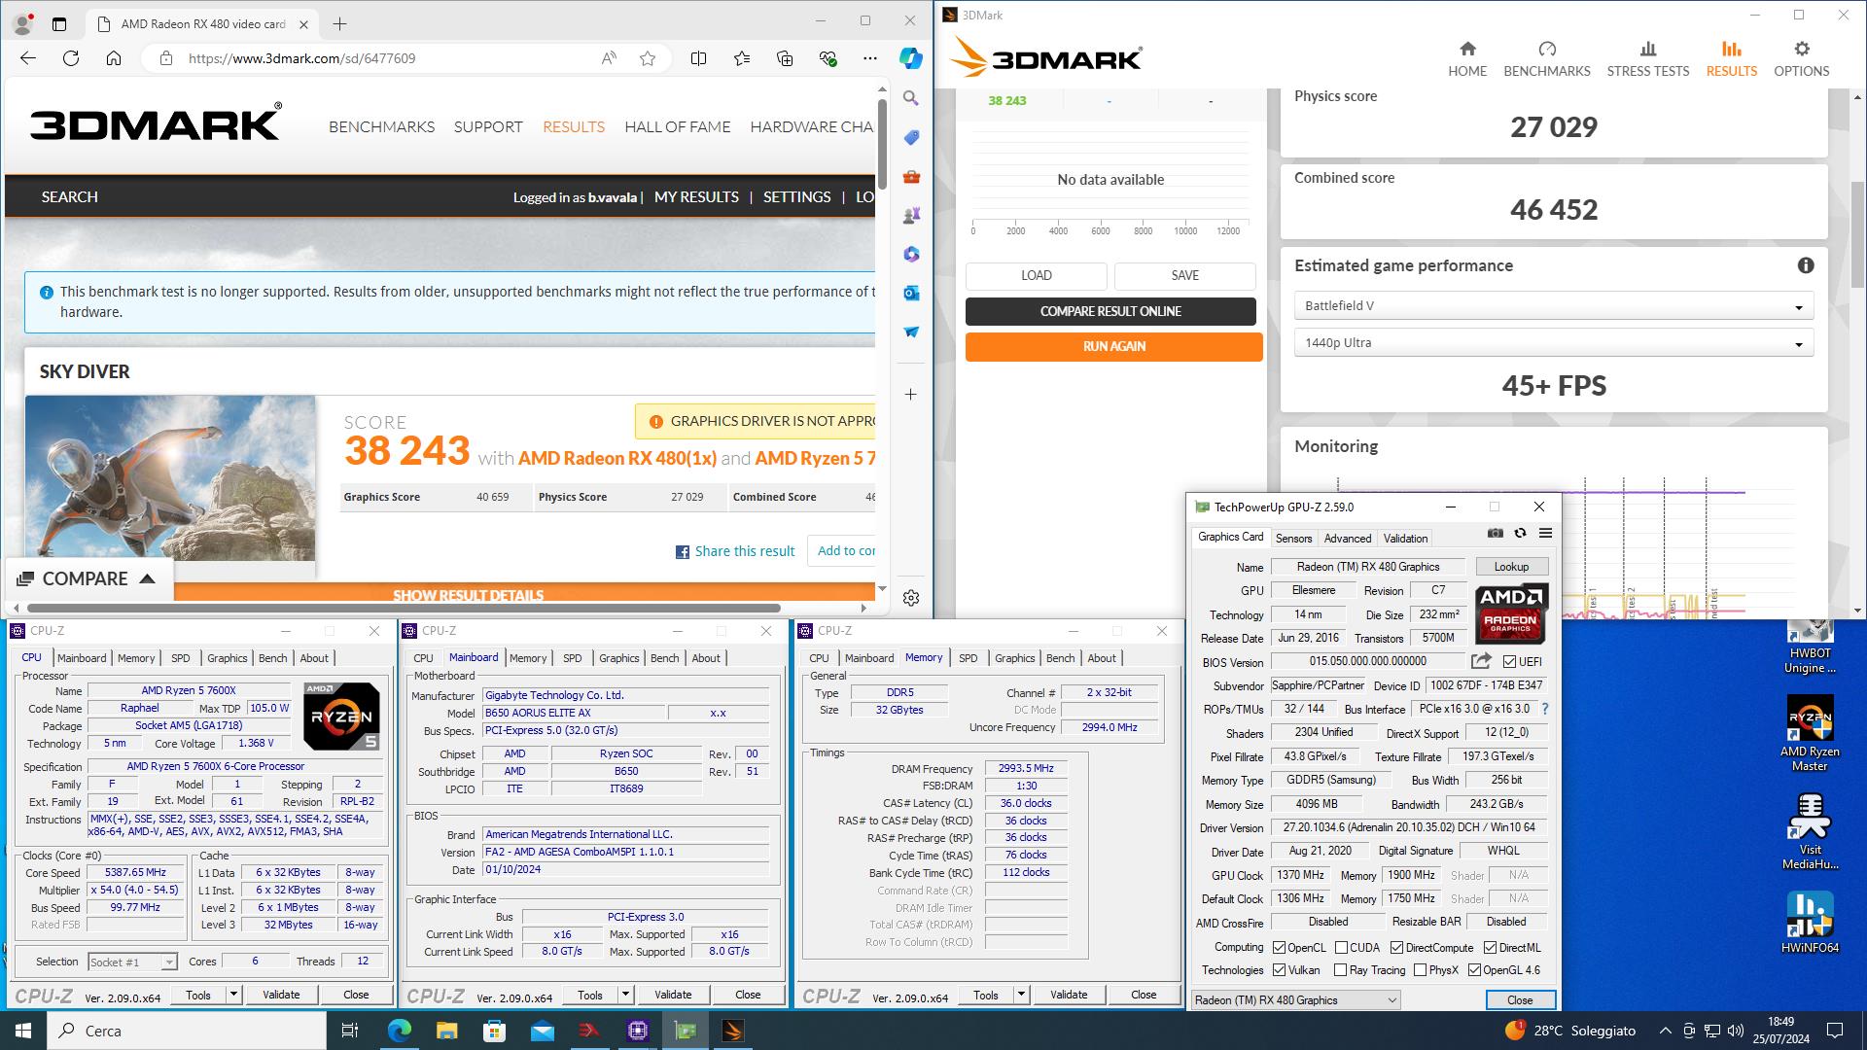Image resolution: width=1867 pixels, height=1050 pixels.
Task: Click the GPU-Z refresh icon
Action: coord(1521,533)
